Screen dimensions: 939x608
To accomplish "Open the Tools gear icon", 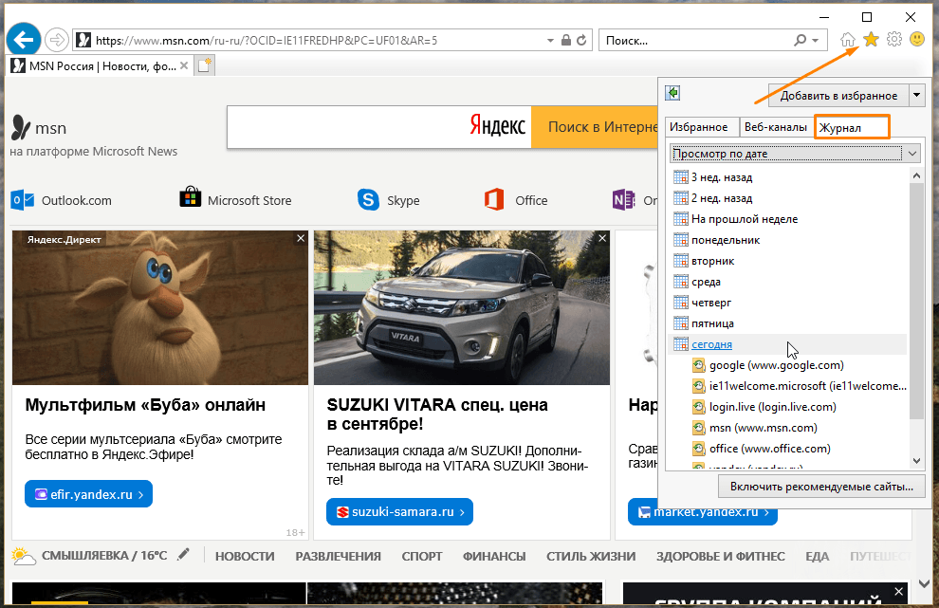I will pos(894,40).
